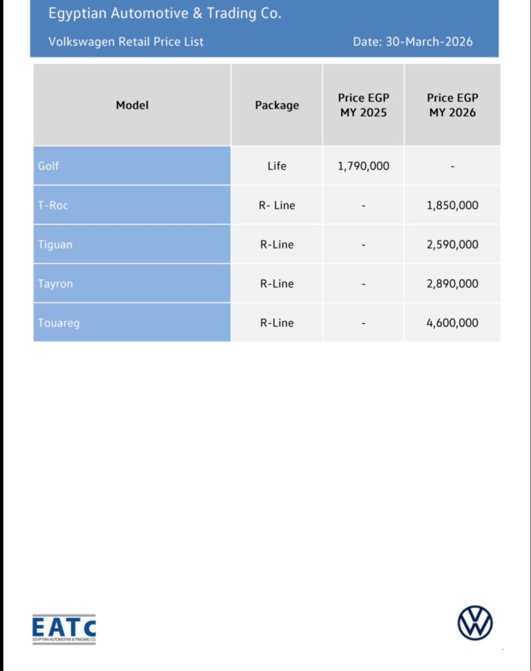Click the Golf price 1,790,000

coord(363,166)
